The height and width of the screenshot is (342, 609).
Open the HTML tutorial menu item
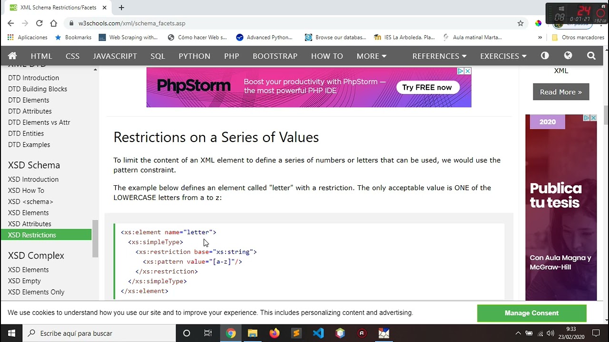tap(41, 56)
